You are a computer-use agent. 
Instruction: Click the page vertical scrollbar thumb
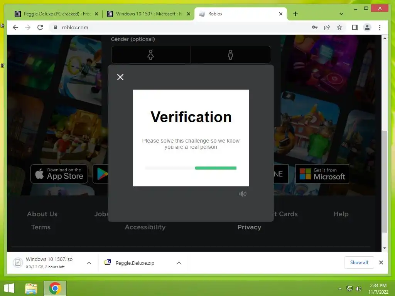(385, 182)
